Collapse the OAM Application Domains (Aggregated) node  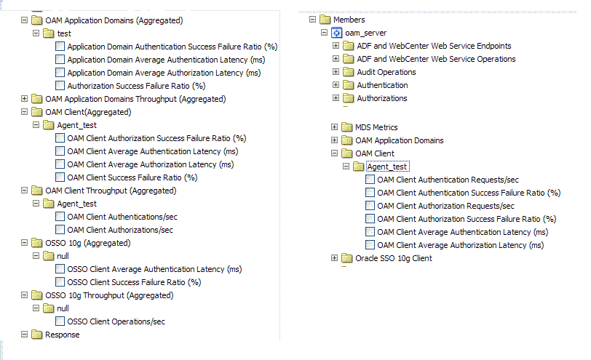click(x=25, y=20)
